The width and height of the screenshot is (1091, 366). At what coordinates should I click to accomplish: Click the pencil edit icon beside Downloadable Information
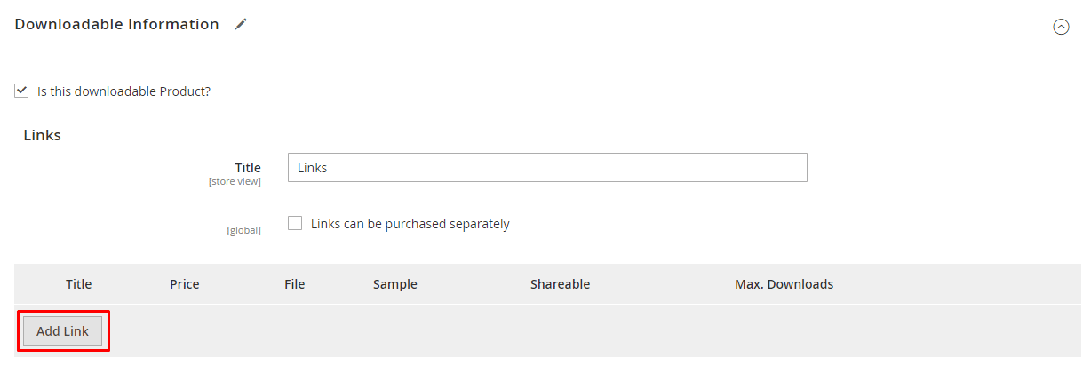(241, 25)
